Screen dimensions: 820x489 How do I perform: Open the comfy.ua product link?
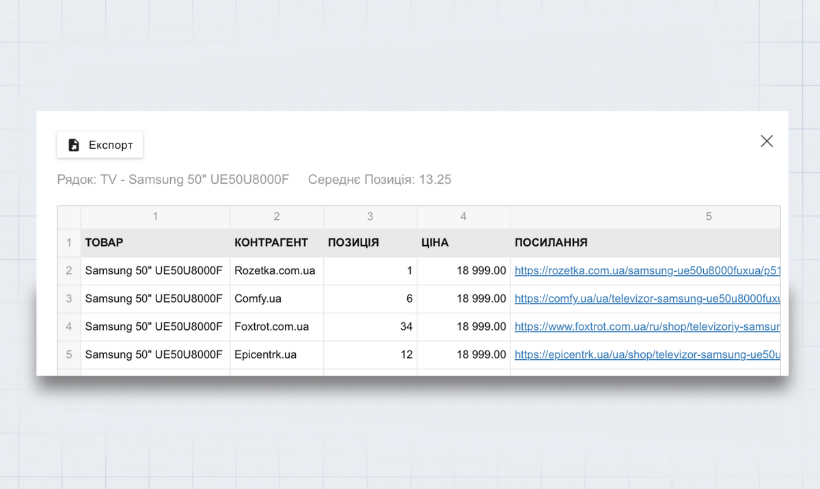click(x=646, y=298)
